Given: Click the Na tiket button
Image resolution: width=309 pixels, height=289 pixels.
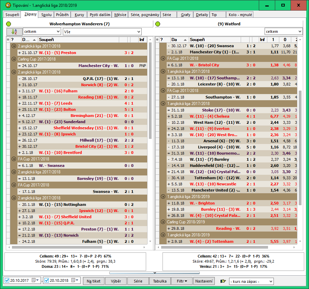Looking at the screenshot, I should pos(94,281).
